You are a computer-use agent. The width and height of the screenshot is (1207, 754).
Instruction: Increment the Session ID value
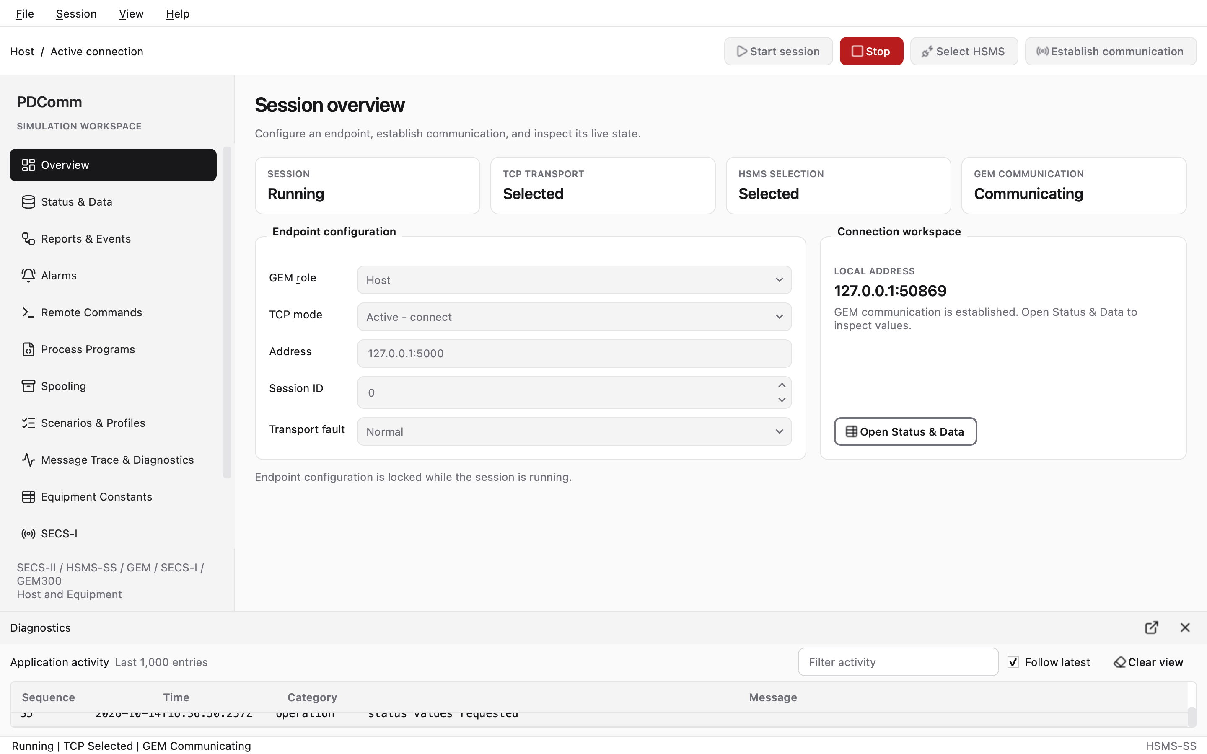point(782,385)
